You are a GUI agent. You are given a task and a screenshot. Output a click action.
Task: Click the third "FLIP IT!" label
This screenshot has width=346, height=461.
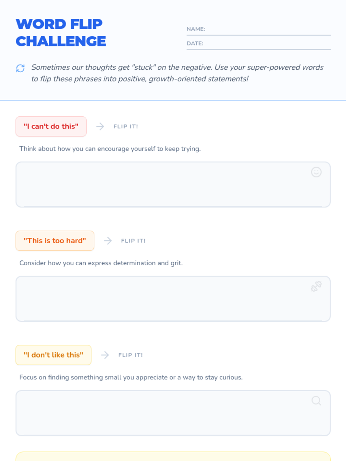pyautogui.click(x=131, y=355)
